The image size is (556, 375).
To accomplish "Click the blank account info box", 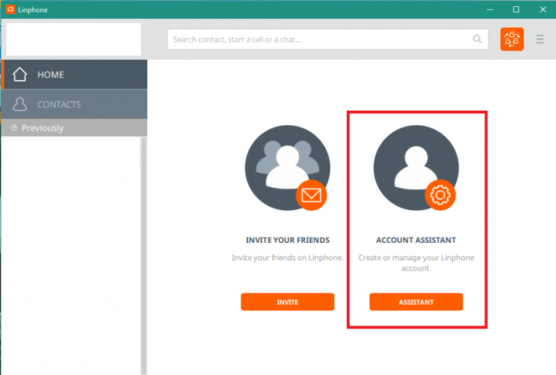I will click(x=74, y=39).
